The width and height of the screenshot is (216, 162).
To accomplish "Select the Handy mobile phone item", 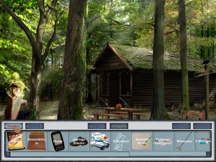I will pos(58,141).
